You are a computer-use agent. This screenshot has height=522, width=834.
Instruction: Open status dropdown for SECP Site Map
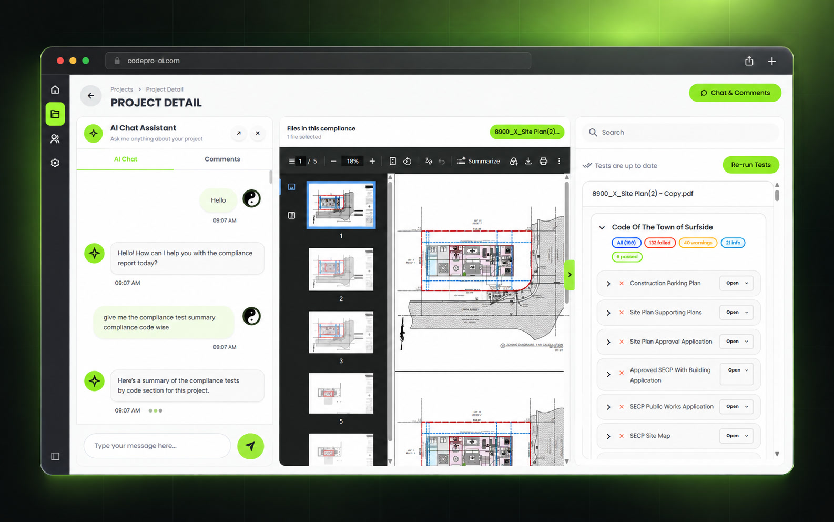coord(737,436)
